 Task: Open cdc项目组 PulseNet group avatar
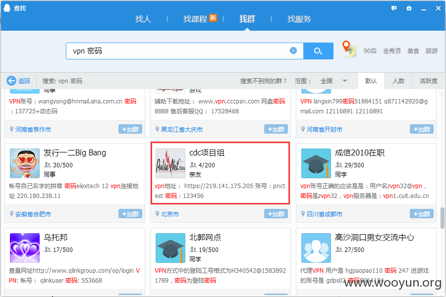coord(170,163)
